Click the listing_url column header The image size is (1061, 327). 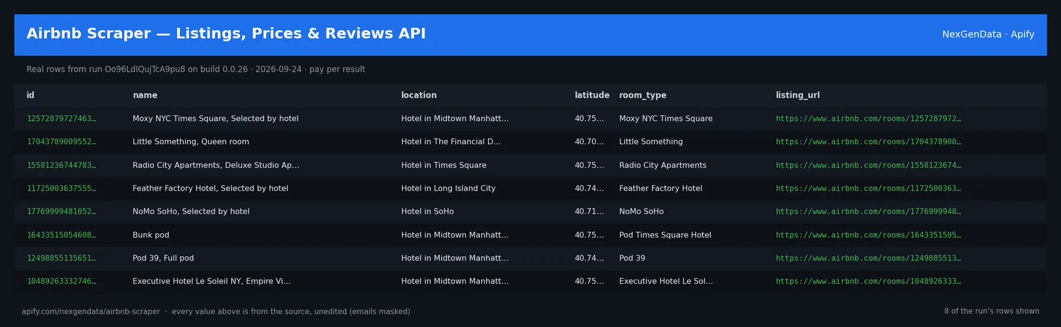coord(798,95)
